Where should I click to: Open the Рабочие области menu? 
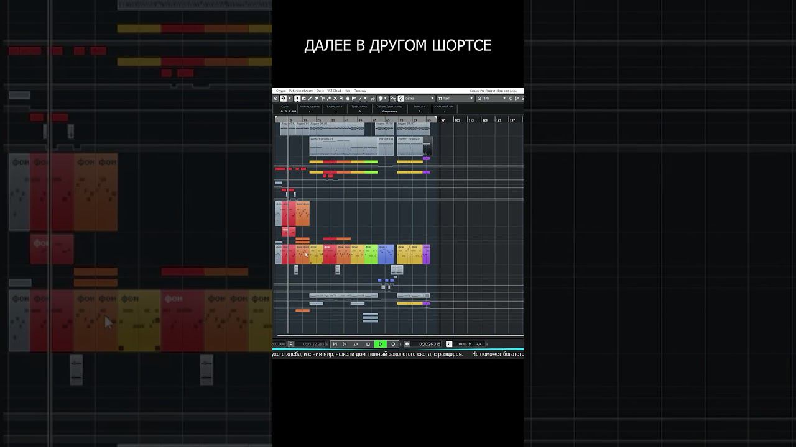(301, 91)
